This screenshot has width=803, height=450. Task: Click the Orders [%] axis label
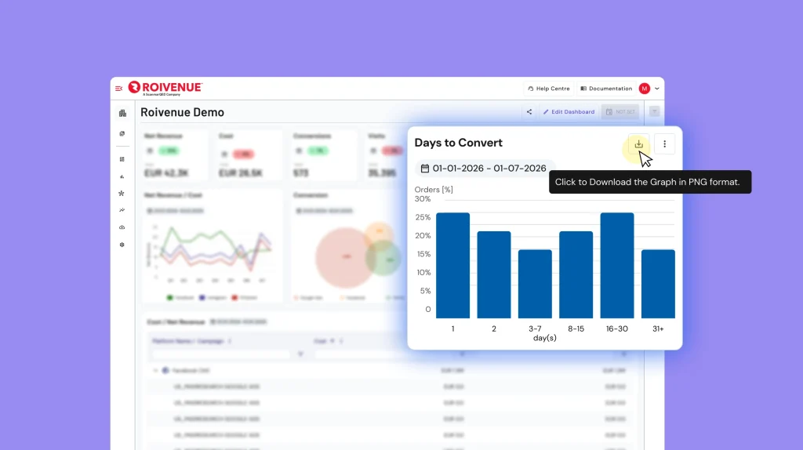click(x=434, y=190)
